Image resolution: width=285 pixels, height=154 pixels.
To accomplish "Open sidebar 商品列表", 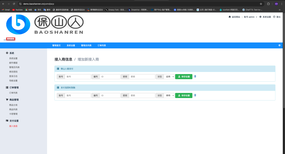I will [x=13, y=109].
